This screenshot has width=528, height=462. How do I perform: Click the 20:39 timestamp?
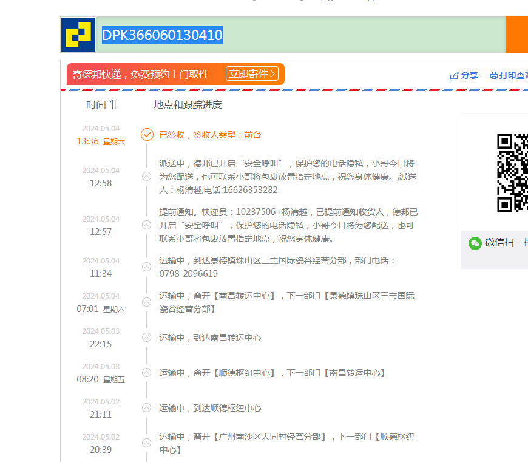click(101, 449)
